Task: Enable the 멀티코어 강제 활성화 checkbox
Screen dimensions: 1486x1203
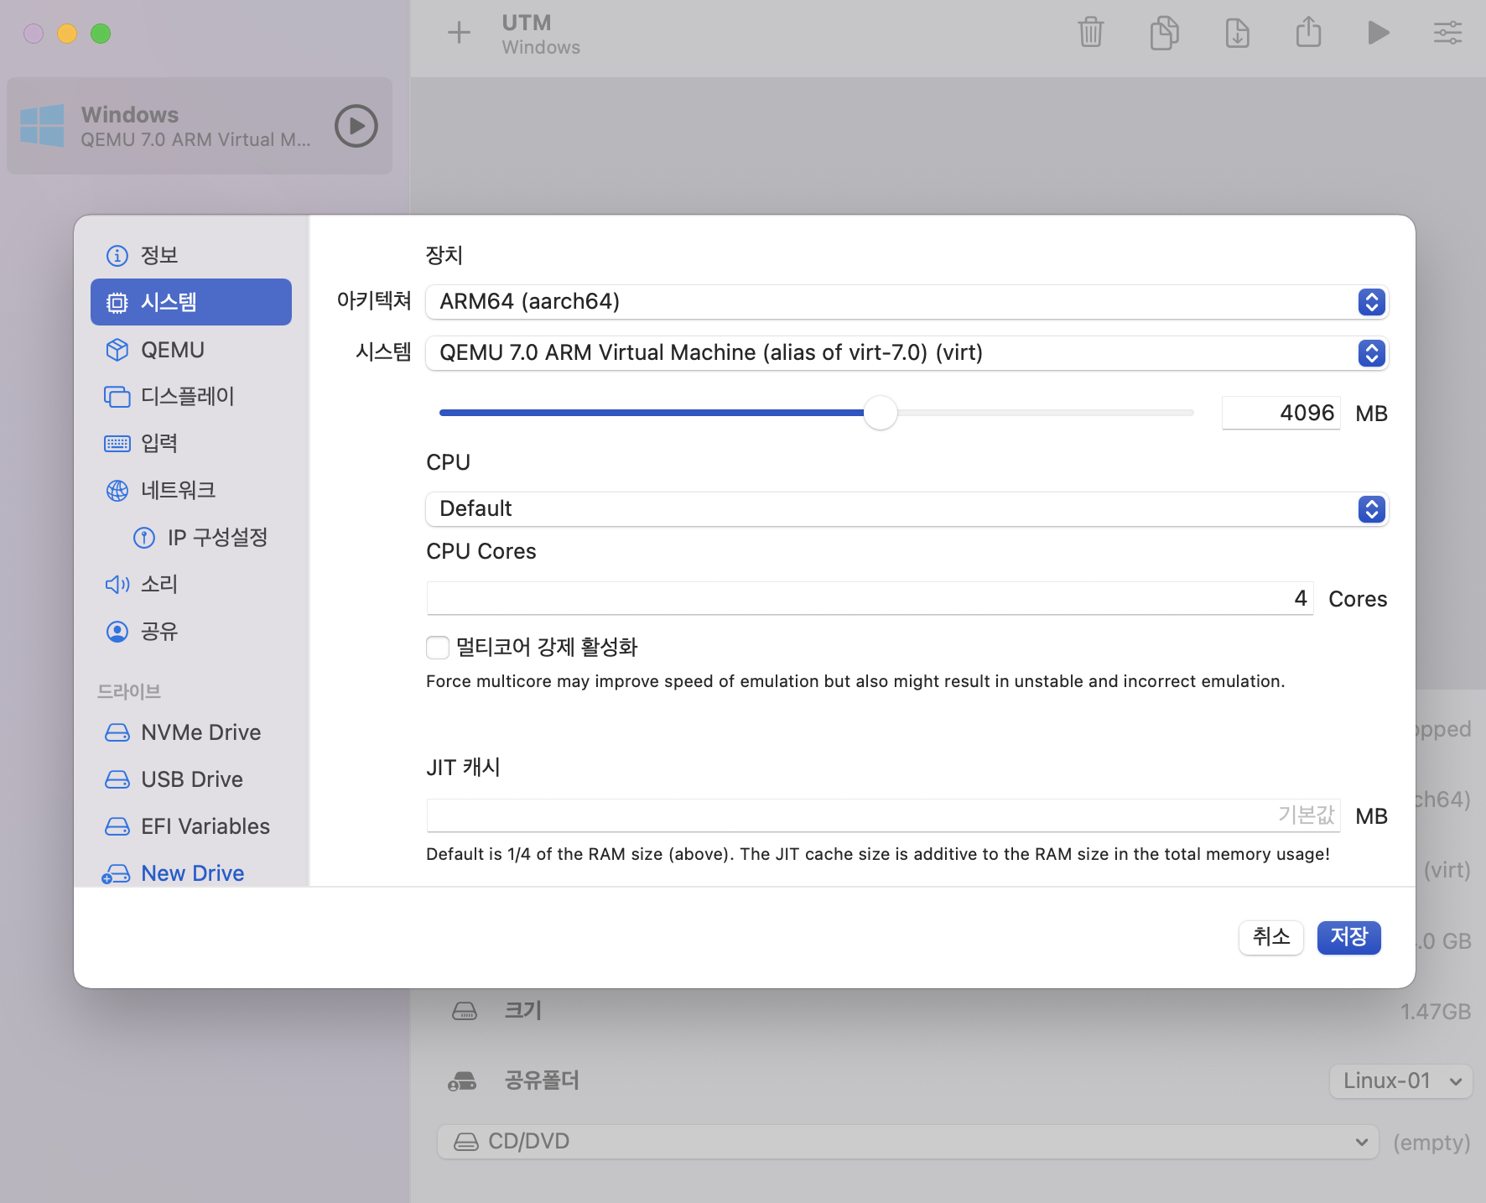Action: (438, 648)
